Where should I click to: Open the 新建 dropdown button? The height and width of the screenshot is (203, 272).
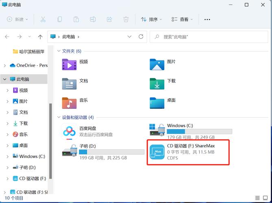(x=17, y=19)
